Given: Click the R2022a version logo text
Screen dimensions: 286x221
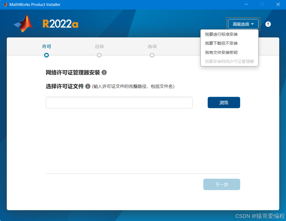Looking at the screenshot, I should 60,24.
